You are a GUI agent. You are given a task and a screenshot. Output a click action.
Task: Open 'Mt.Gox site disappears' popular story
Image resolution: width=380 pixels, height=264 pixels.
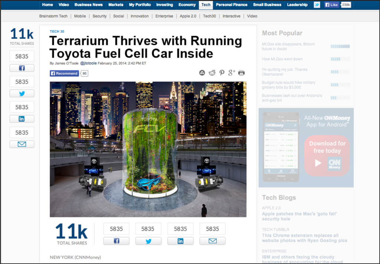288,46
